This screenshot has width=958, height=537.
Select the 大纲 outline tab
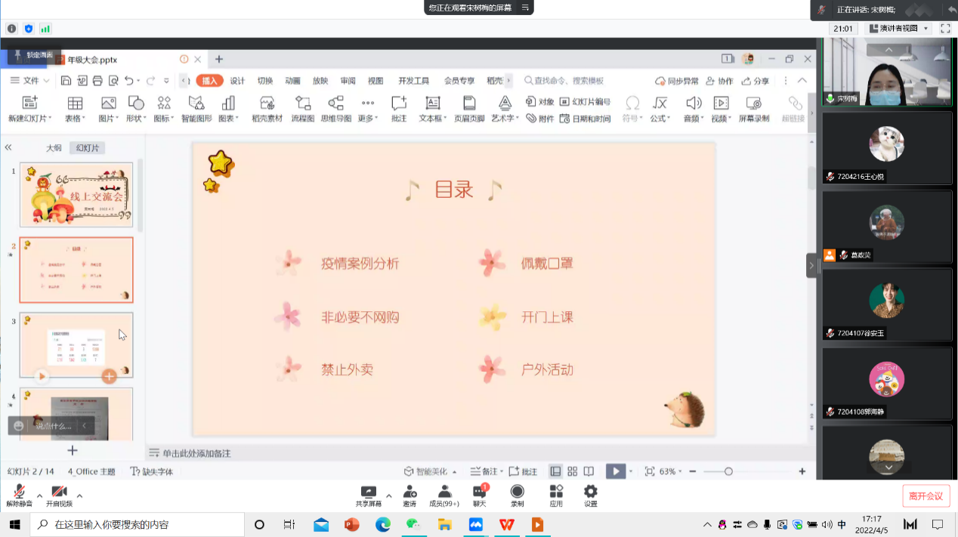pyautogui.click(x=54, y=148)
